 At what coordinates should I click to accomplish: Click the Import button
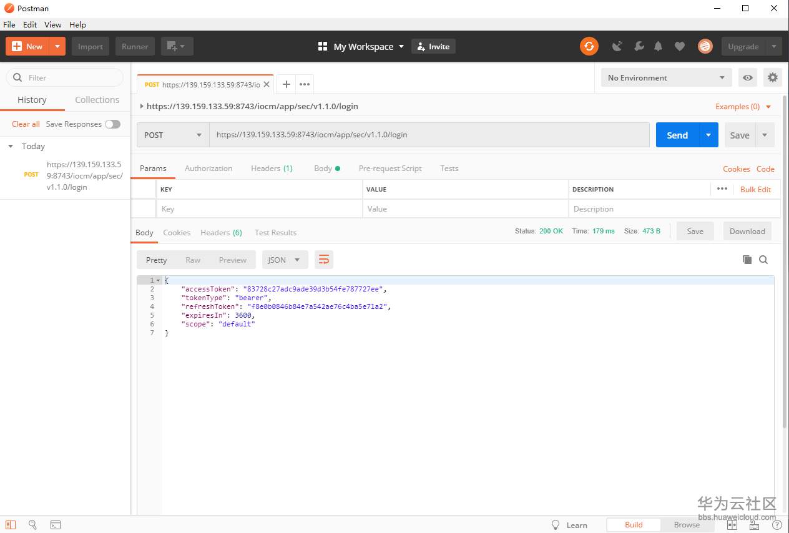pyautogui.click(x=91, y=46)
